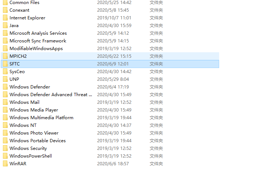Select the Windows Media Player name
The height and width of the screenshot is (185, 279).
pyautogui.click(x=34, y=110)
